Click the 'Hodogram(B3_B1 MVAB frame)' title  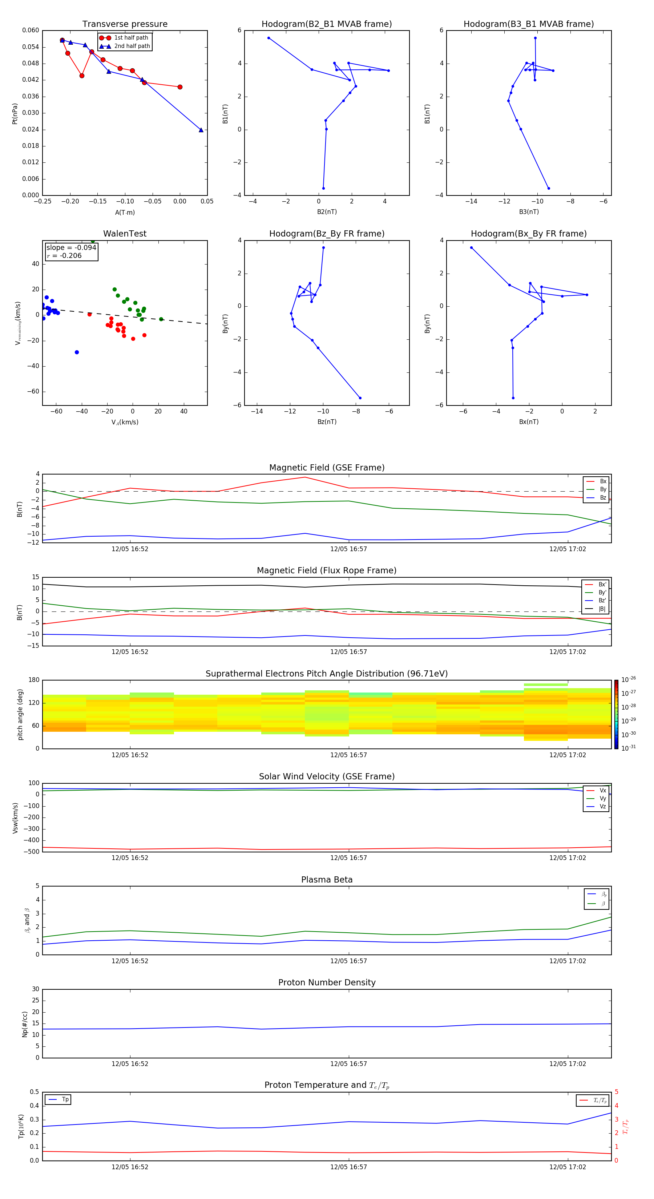pyautogui.click(x=529, y=24)
